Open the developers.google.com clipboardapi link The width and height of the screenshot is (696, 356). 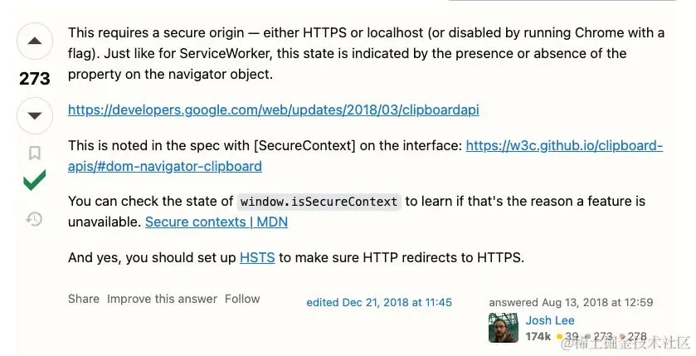pyautogui.click(x=273, y=110)
